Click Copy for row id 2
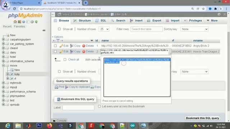This screenshot has height=129, width=230. (75, 52)
